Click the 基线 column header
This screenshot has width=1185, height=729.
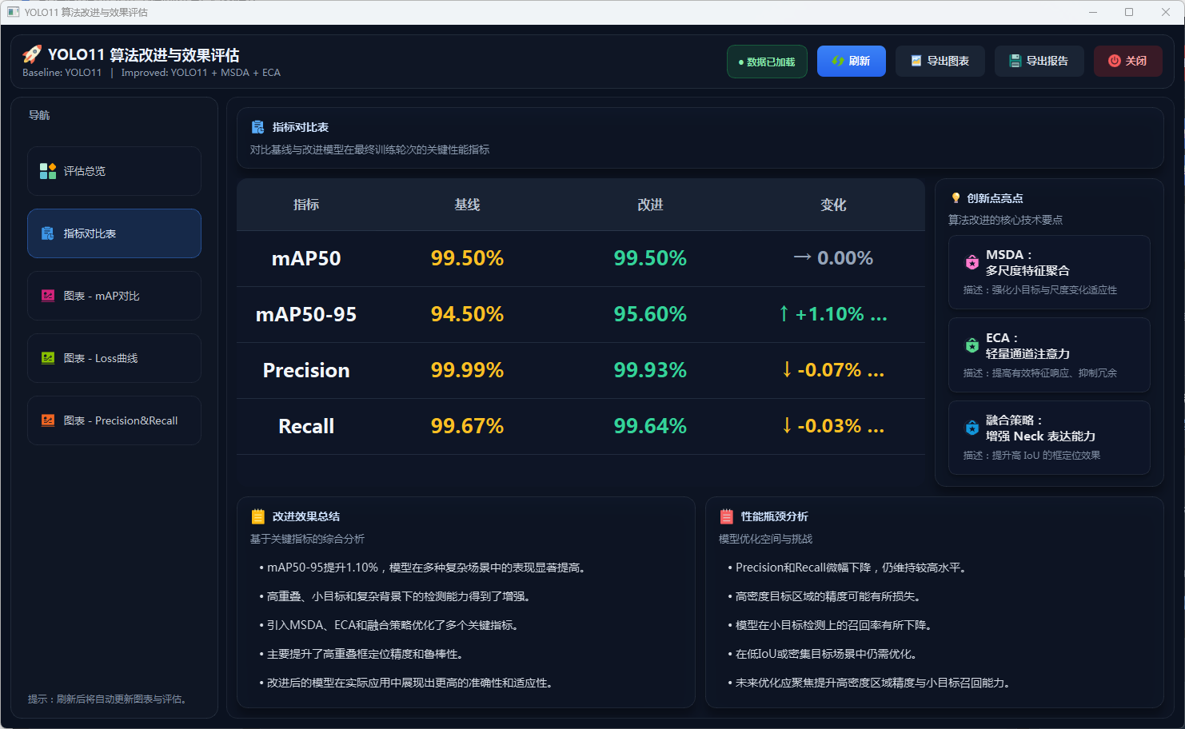(x=467, y=205)
